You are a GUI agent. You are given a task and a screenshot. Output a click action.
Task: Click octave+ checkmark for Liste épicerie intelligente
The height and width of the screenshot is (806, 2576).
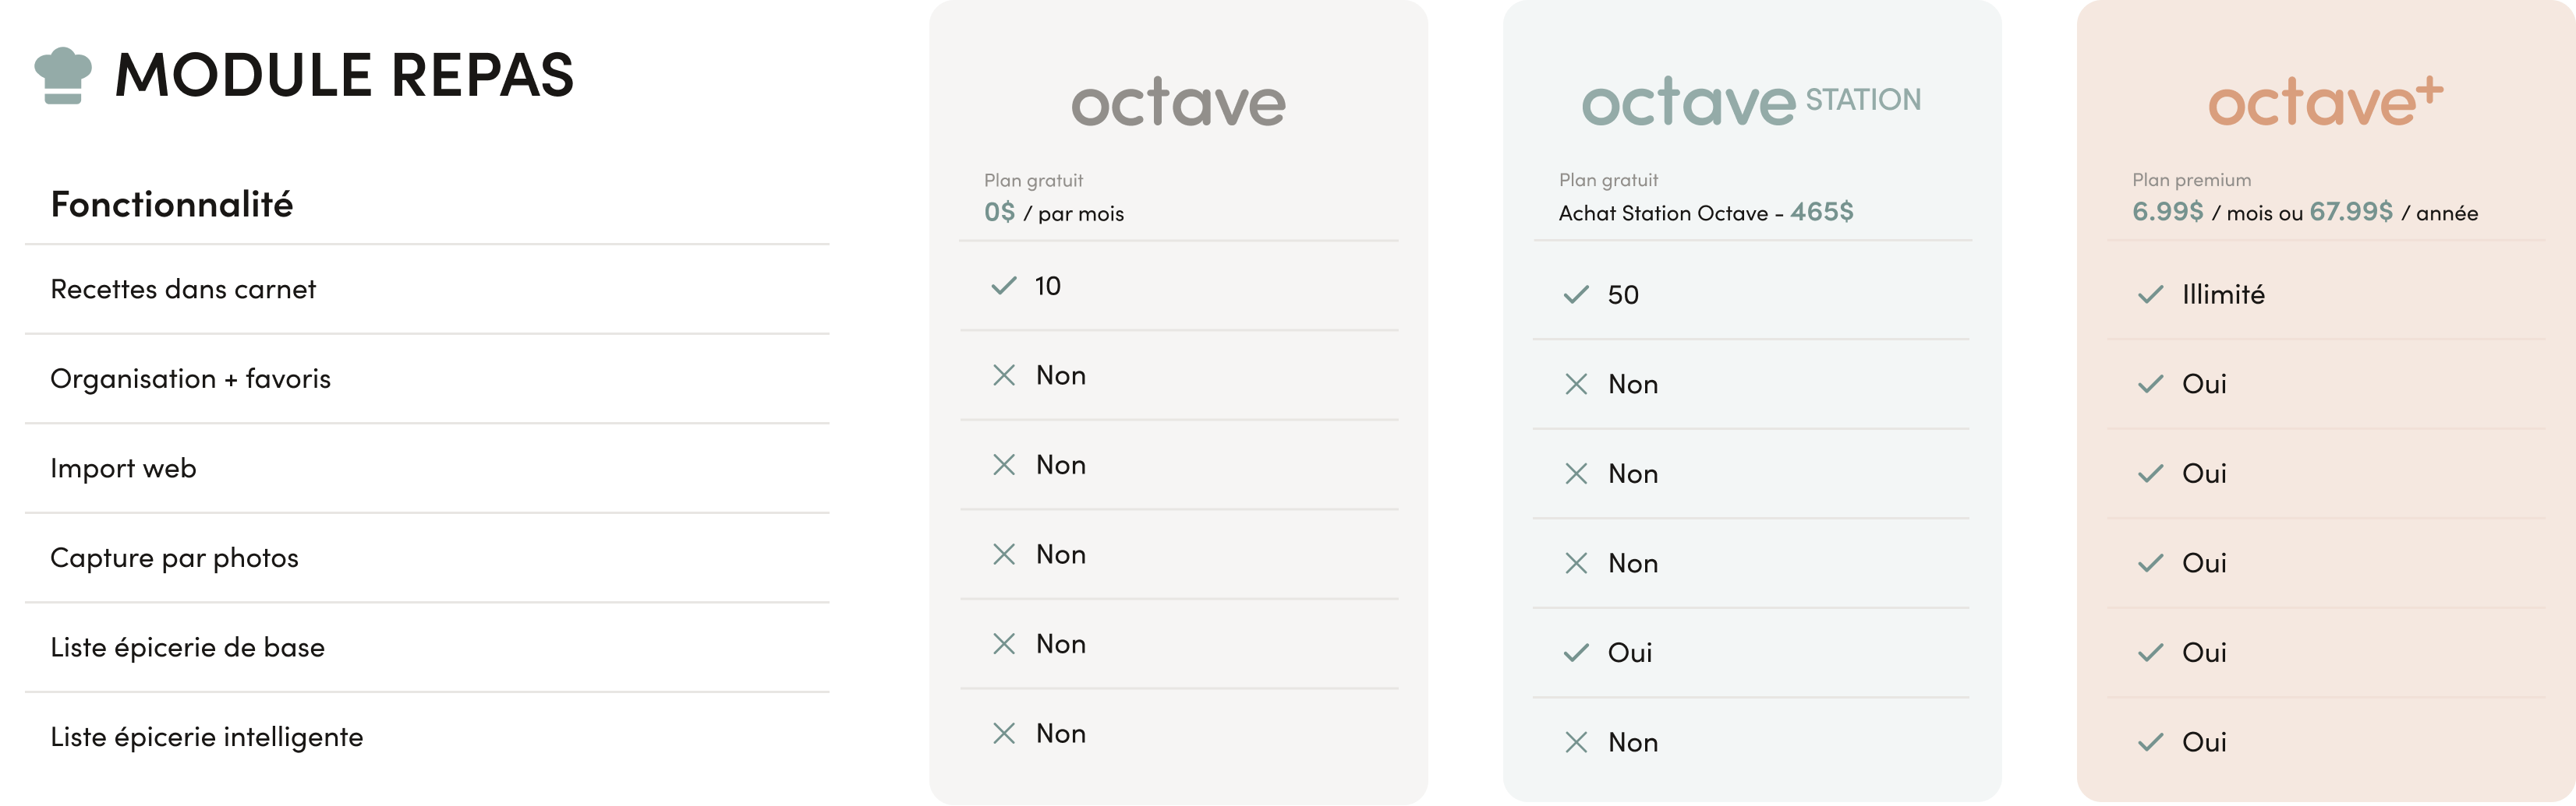coord(2150,742)
